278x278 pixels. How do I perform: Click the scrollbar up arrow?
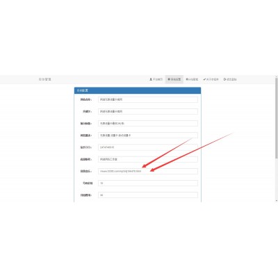pos(276,76)
